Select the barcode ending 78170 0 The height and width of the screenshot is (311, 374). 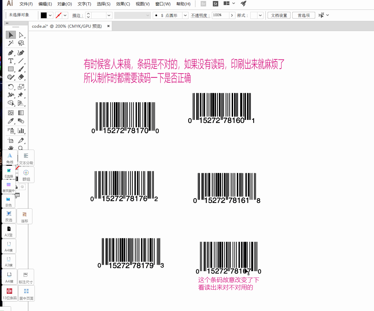(x=125, y=118)
